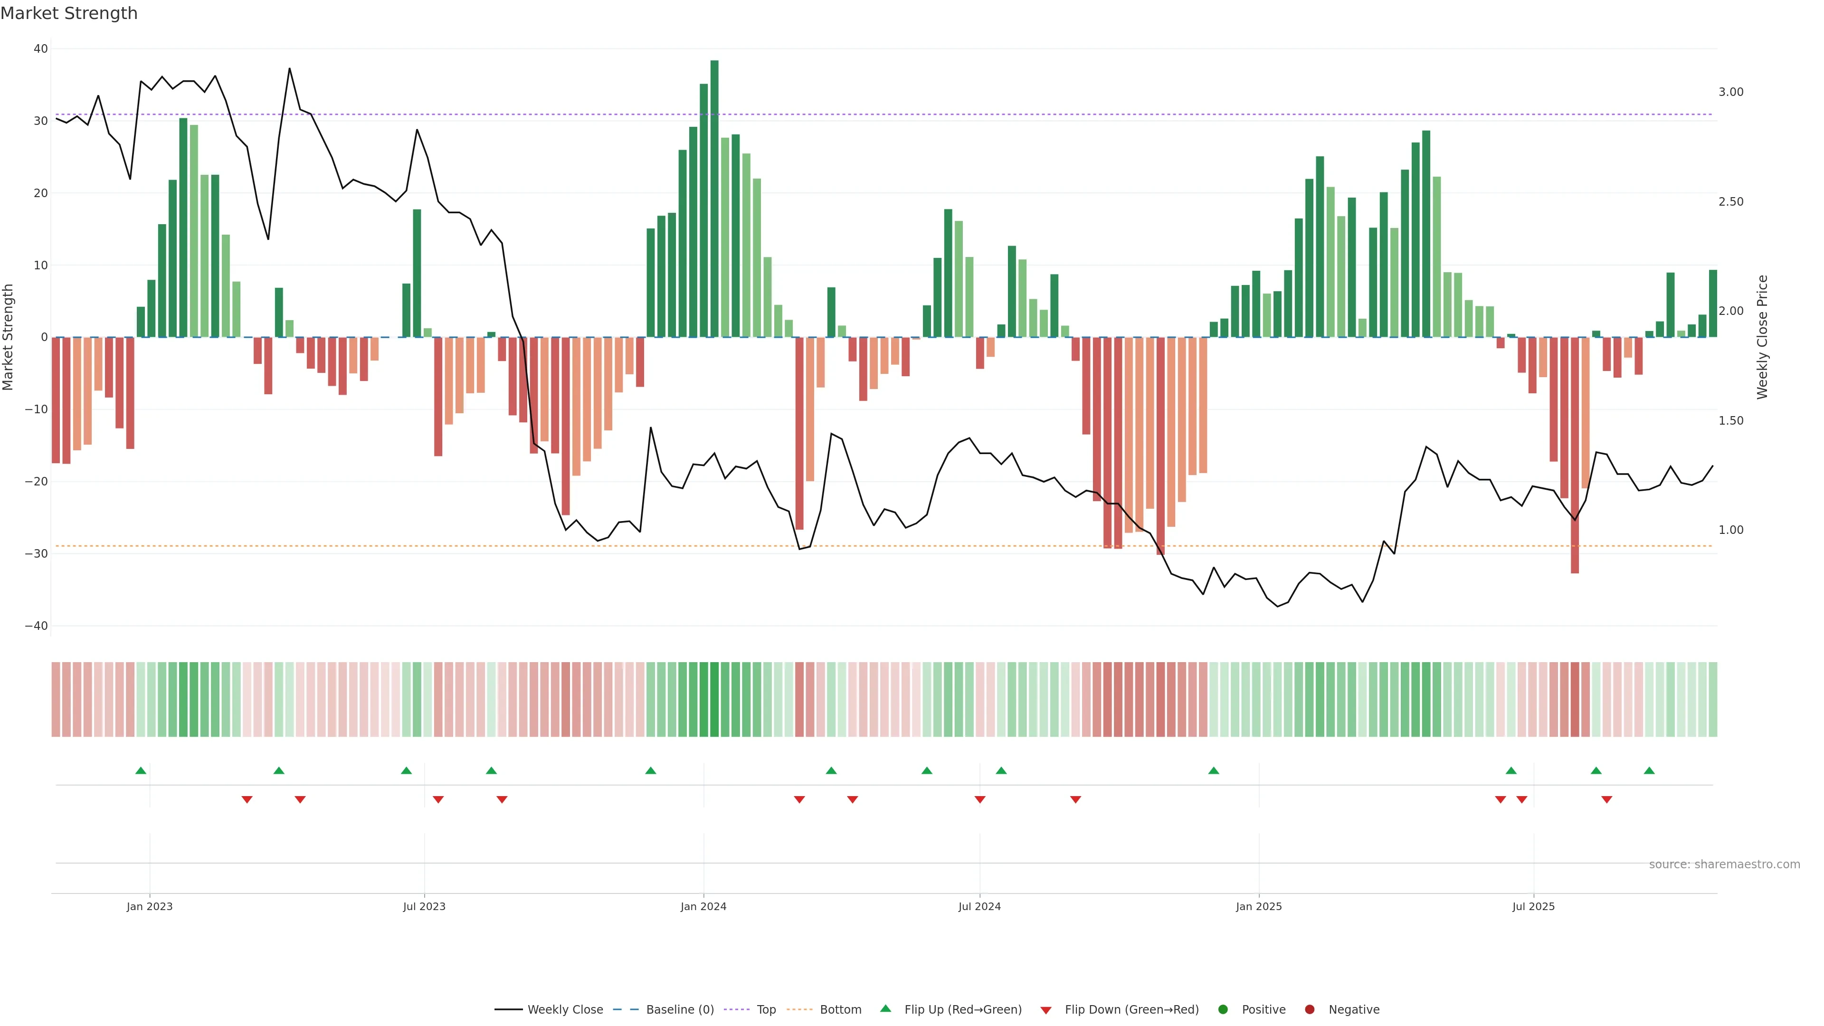Click the first red flip-down triangle marker
Image resolution: width=1824 pixels, height=1026 pixels.
click(x=247, y=799)
